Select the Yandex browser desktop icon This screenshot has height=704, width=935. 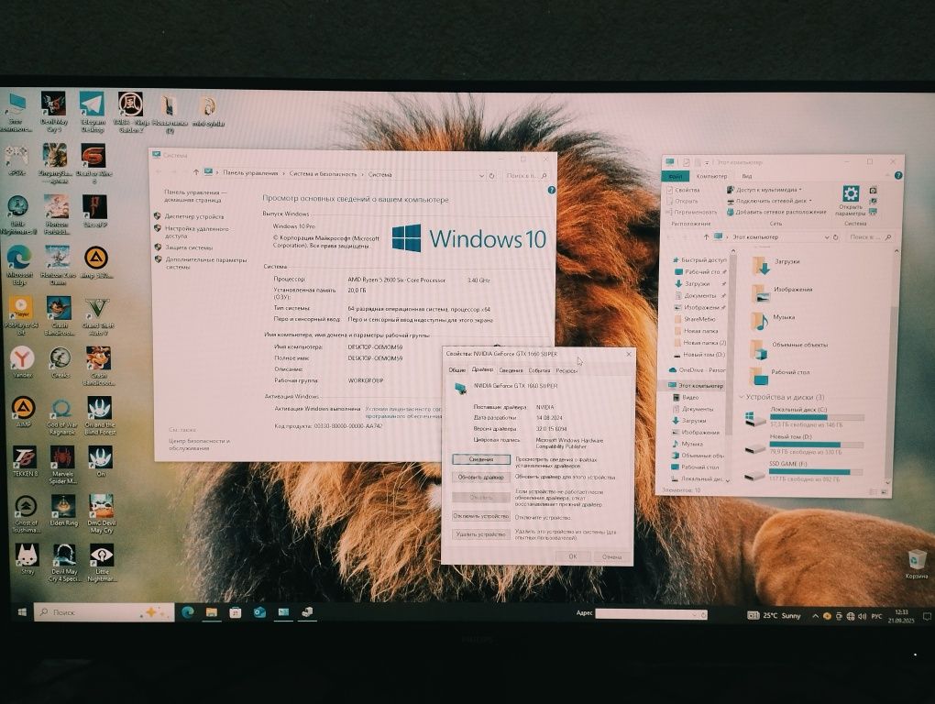[22, 362]
